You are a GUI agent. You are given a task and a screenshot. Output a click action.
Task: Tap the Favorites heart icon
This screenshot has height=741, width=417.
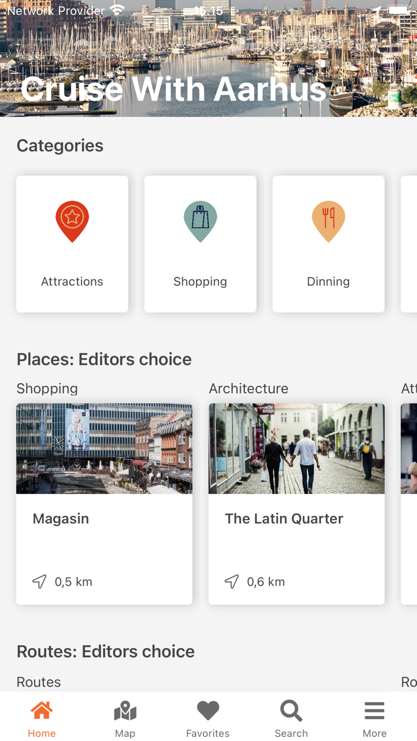pos(208,711)
